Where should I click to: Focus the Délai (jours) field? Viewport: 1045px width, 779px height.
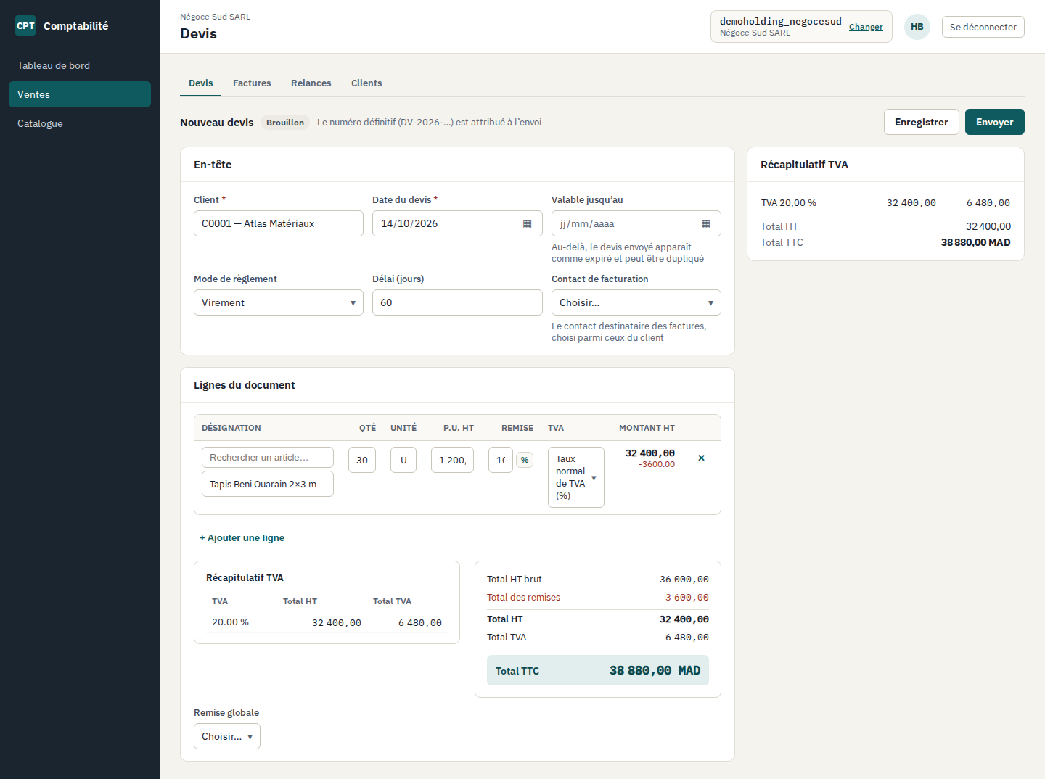pos(457,302)
